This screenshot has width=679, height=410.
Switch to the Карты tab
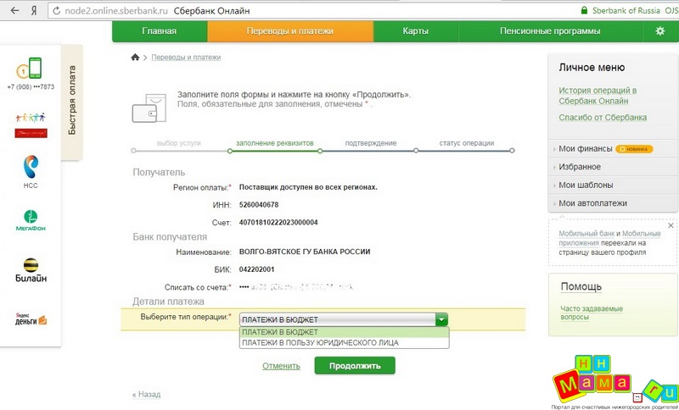click(x=415, y=31)
